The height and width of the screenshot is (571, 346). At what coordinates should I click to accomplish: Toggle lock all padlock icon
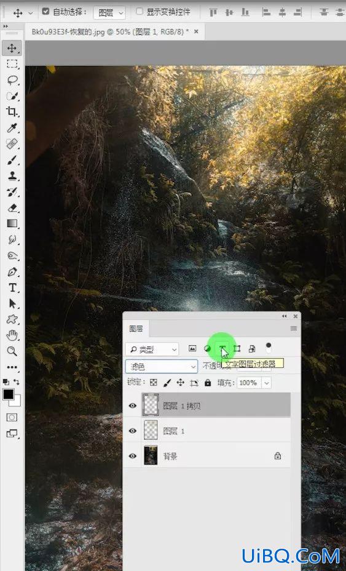[208, 383]
